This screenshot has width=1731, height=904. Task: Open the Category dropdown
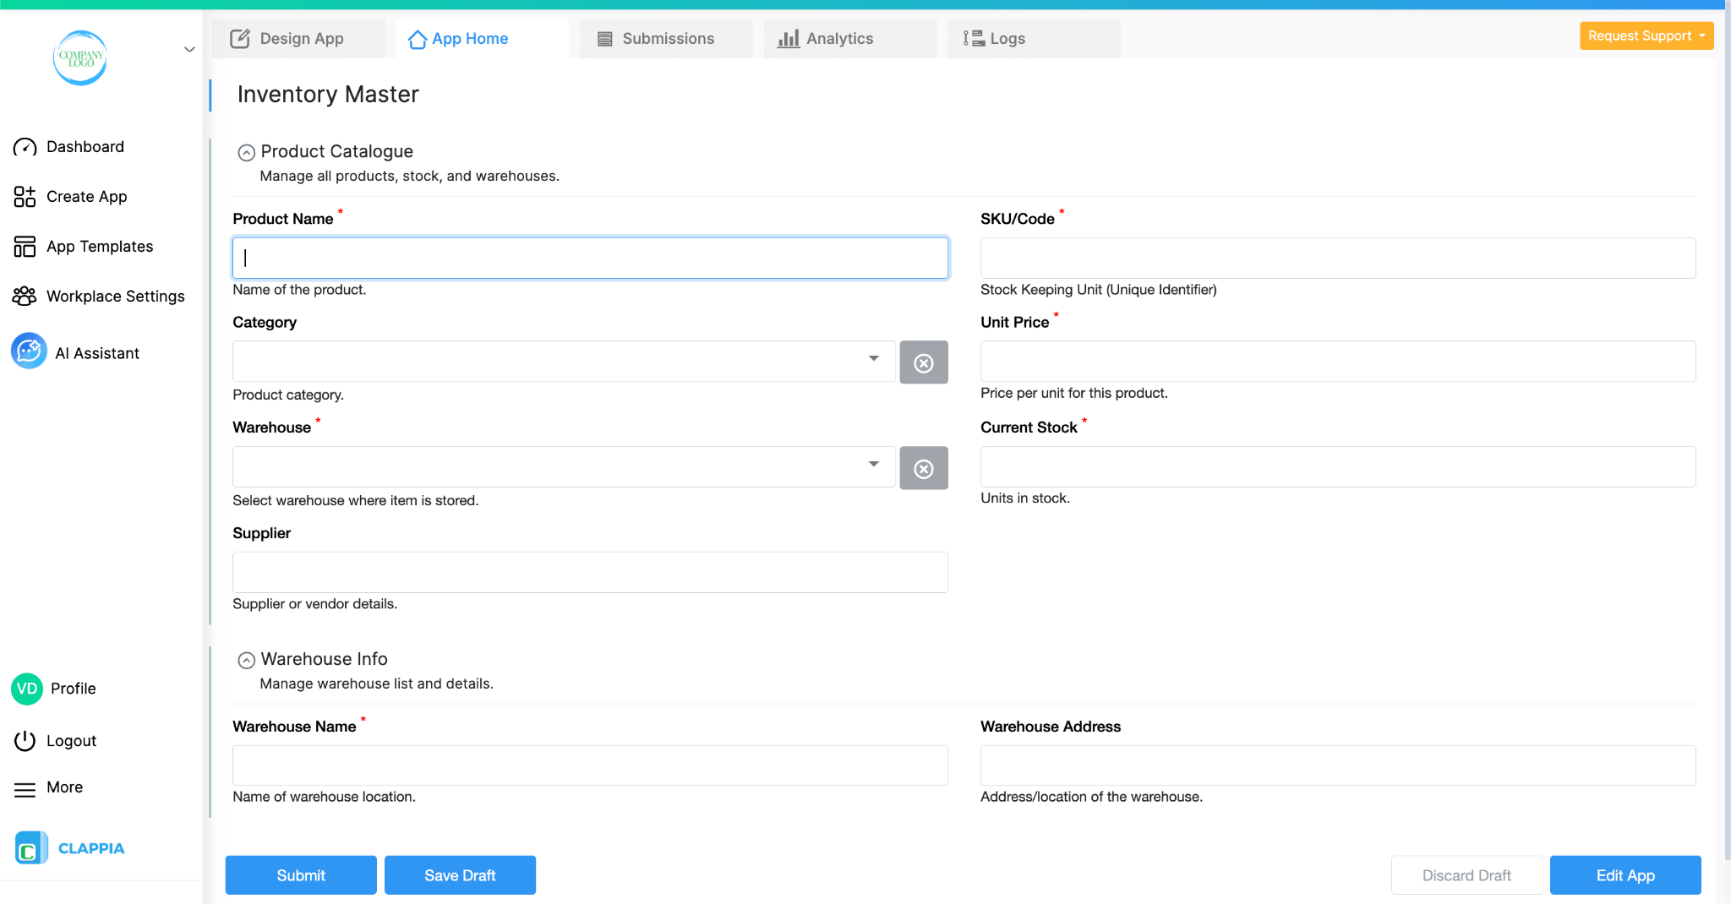pos(872,361)
